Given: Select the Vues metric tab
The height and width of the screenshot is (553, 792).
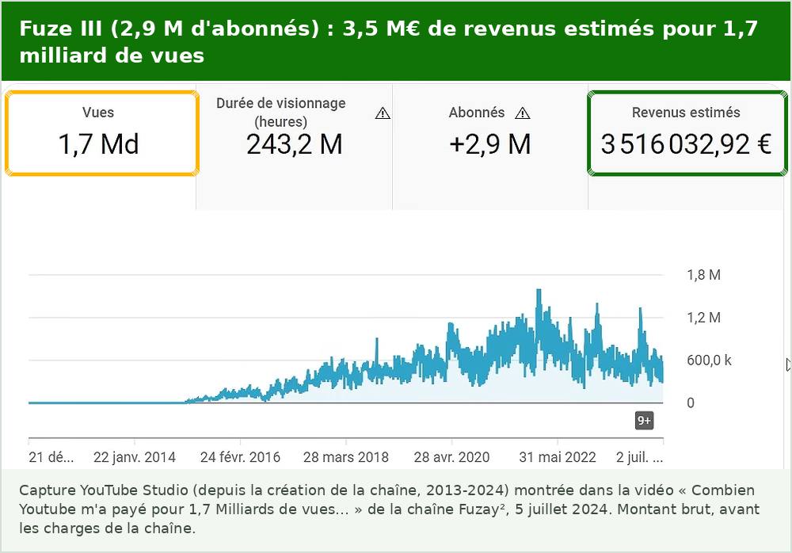Looking at the screenshot, I should coord(102,133).
